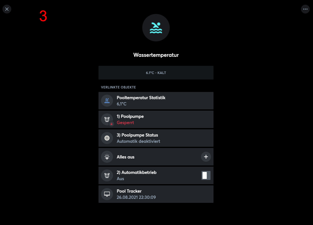Click the swimmer icon above Wassertemperatur
This screenshot has width=313, height=225.
[156, 28]
